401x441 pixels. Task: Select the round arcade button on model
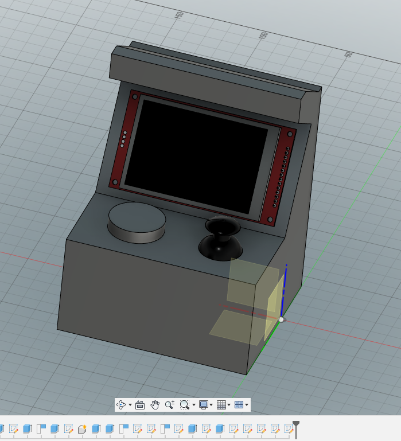pos(137,220)
